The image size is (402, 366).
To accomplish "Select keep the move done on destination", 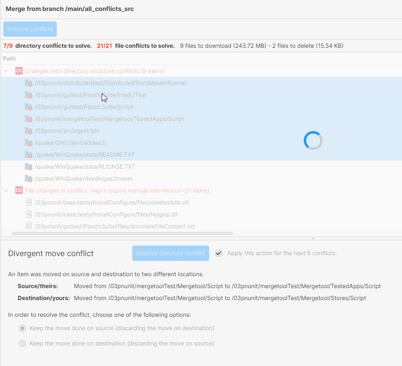I will click(x=22, y=343).
